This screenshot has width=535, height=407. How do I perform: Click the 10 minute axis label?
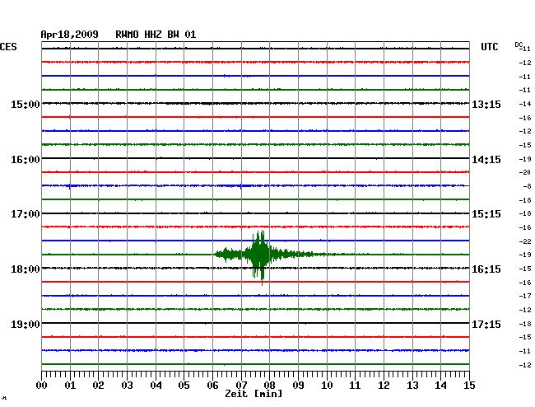pyautogui.click(x=327, y=386)
